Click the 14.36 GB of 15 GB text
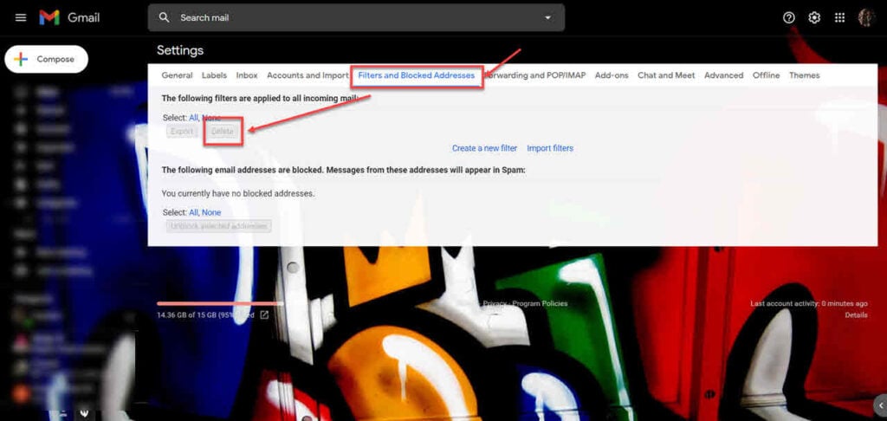887x421 pixels. (x=206, y=315)
